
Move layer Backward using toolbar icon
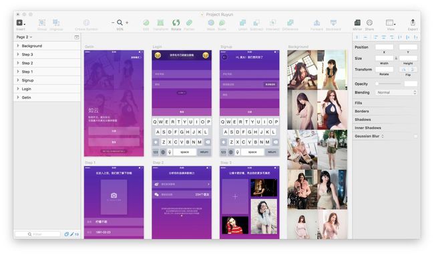pos(333,23)
